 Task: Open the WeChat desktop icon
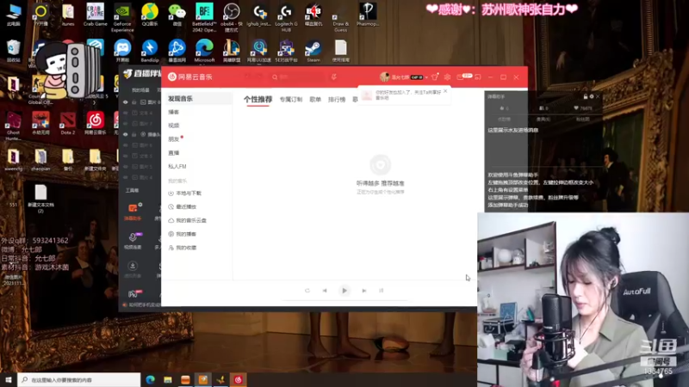click(x=177, y=15)
